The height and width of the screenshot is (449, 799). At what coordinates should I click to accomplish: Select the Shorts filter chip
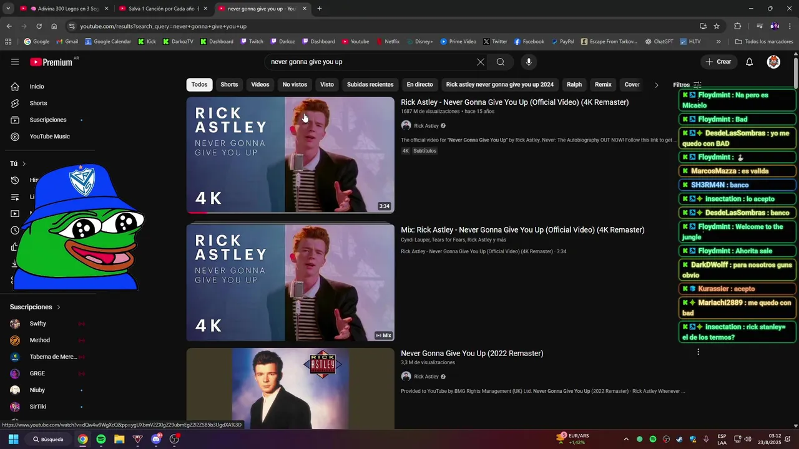pos(229,85)
